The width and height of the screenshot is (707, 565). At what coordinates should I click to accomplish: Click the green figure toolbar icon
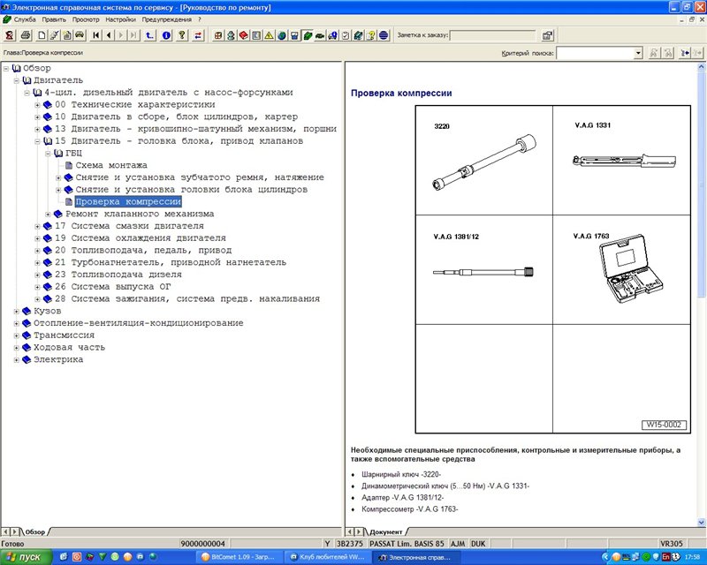(x=231, y=35)
